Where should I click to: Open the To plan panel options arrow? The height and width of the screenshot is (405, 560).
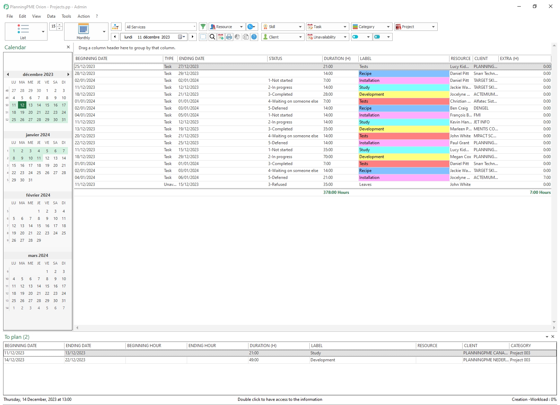click(547, 337)
